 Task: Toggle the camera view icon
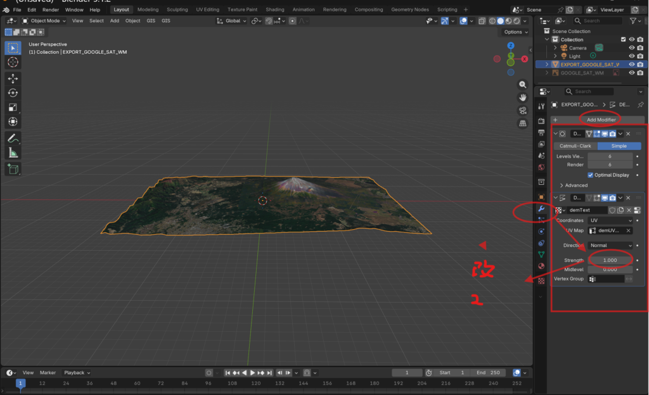click(523, 111)
